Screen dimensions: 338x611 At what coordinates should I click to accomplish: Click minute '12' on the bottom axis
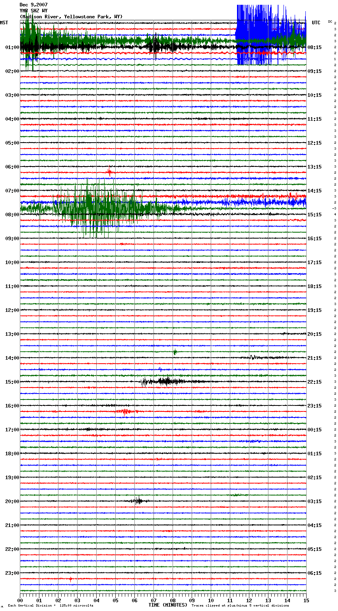[249, 600]
